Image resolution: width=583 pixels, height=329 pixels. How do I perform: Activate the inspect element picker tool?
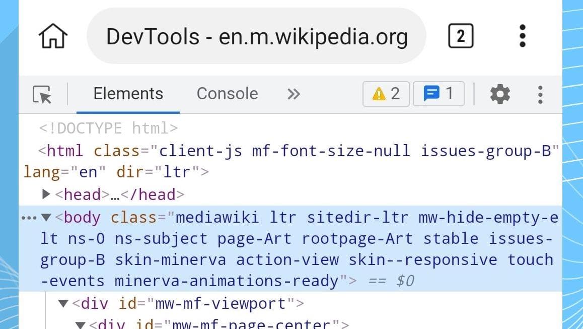pyautogui.click(x=42, y=94)
